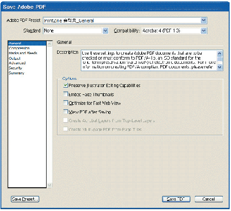
Task: Uncheck Preserve Illustrator Editing Capabilities
Action: [66, 85]
